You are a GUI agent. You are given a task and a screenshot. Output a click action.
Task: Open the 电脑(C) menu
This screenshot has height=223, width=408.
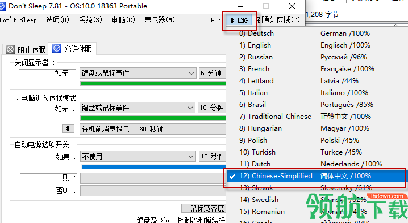(123, 20)
